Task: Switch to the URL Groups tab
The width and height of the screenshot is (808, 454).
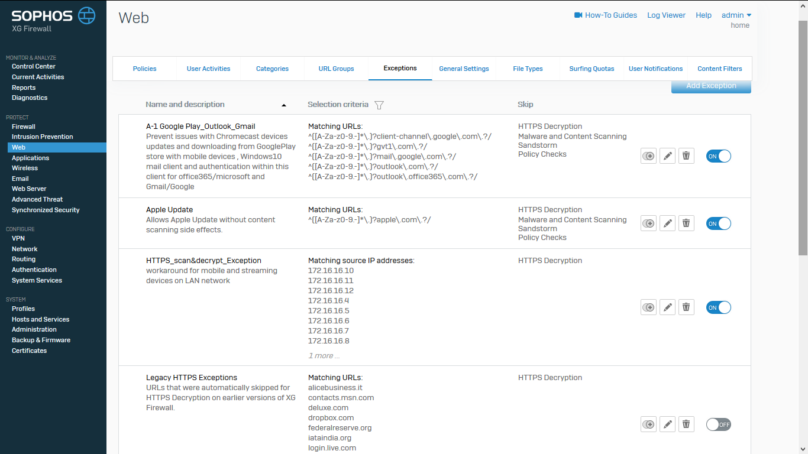Action: coord(336,69)
